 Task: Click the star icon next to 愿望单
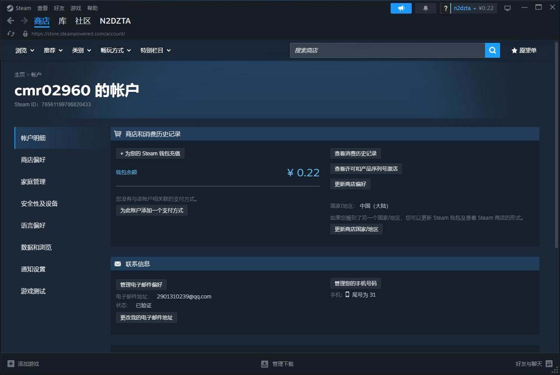click(x=514, y=50)
